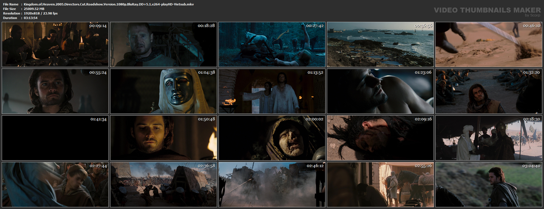Click the 'File Name' header label
Image resolution: width=544 pixels, height=209 pixels.
tap(11, 4)
